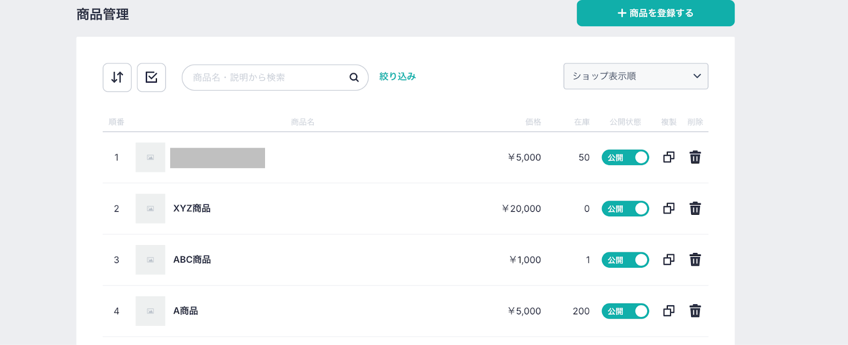Delete the XYZ商品 product

coord(695,208)
